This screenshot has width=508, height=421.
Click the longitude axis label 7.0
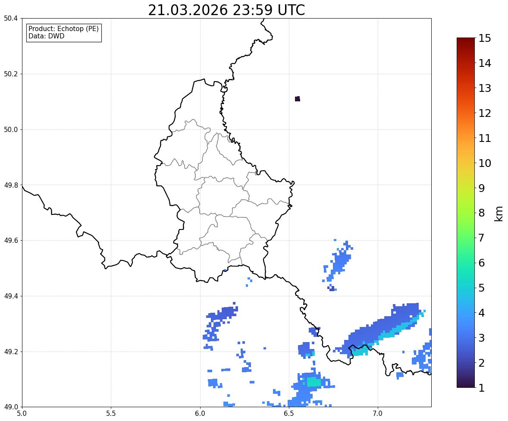point(378,414)
